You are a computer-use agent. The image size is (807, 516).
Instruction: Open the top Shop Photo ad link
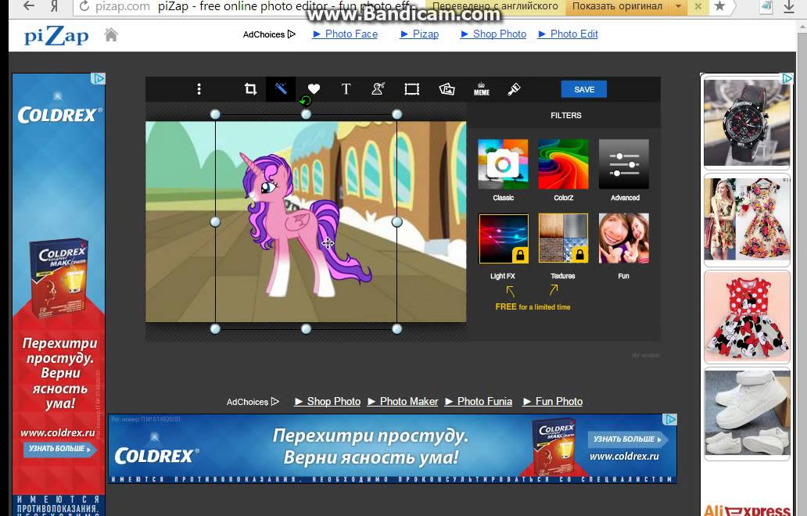click(x=493, y=34)
